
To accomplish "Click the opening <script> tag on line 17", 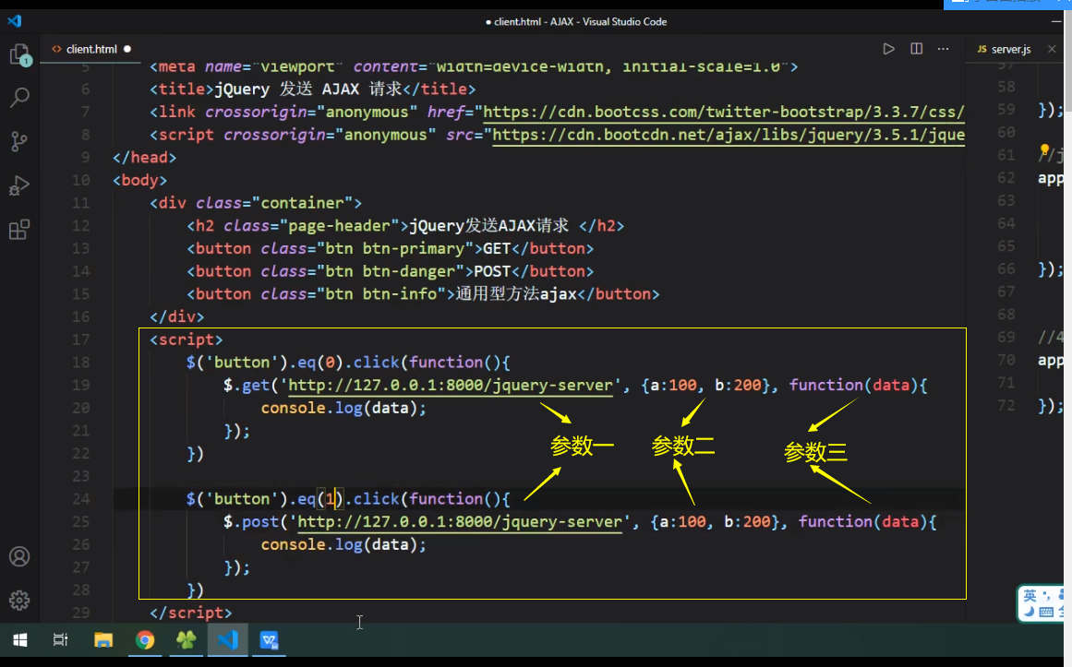I will click(187, 339).
